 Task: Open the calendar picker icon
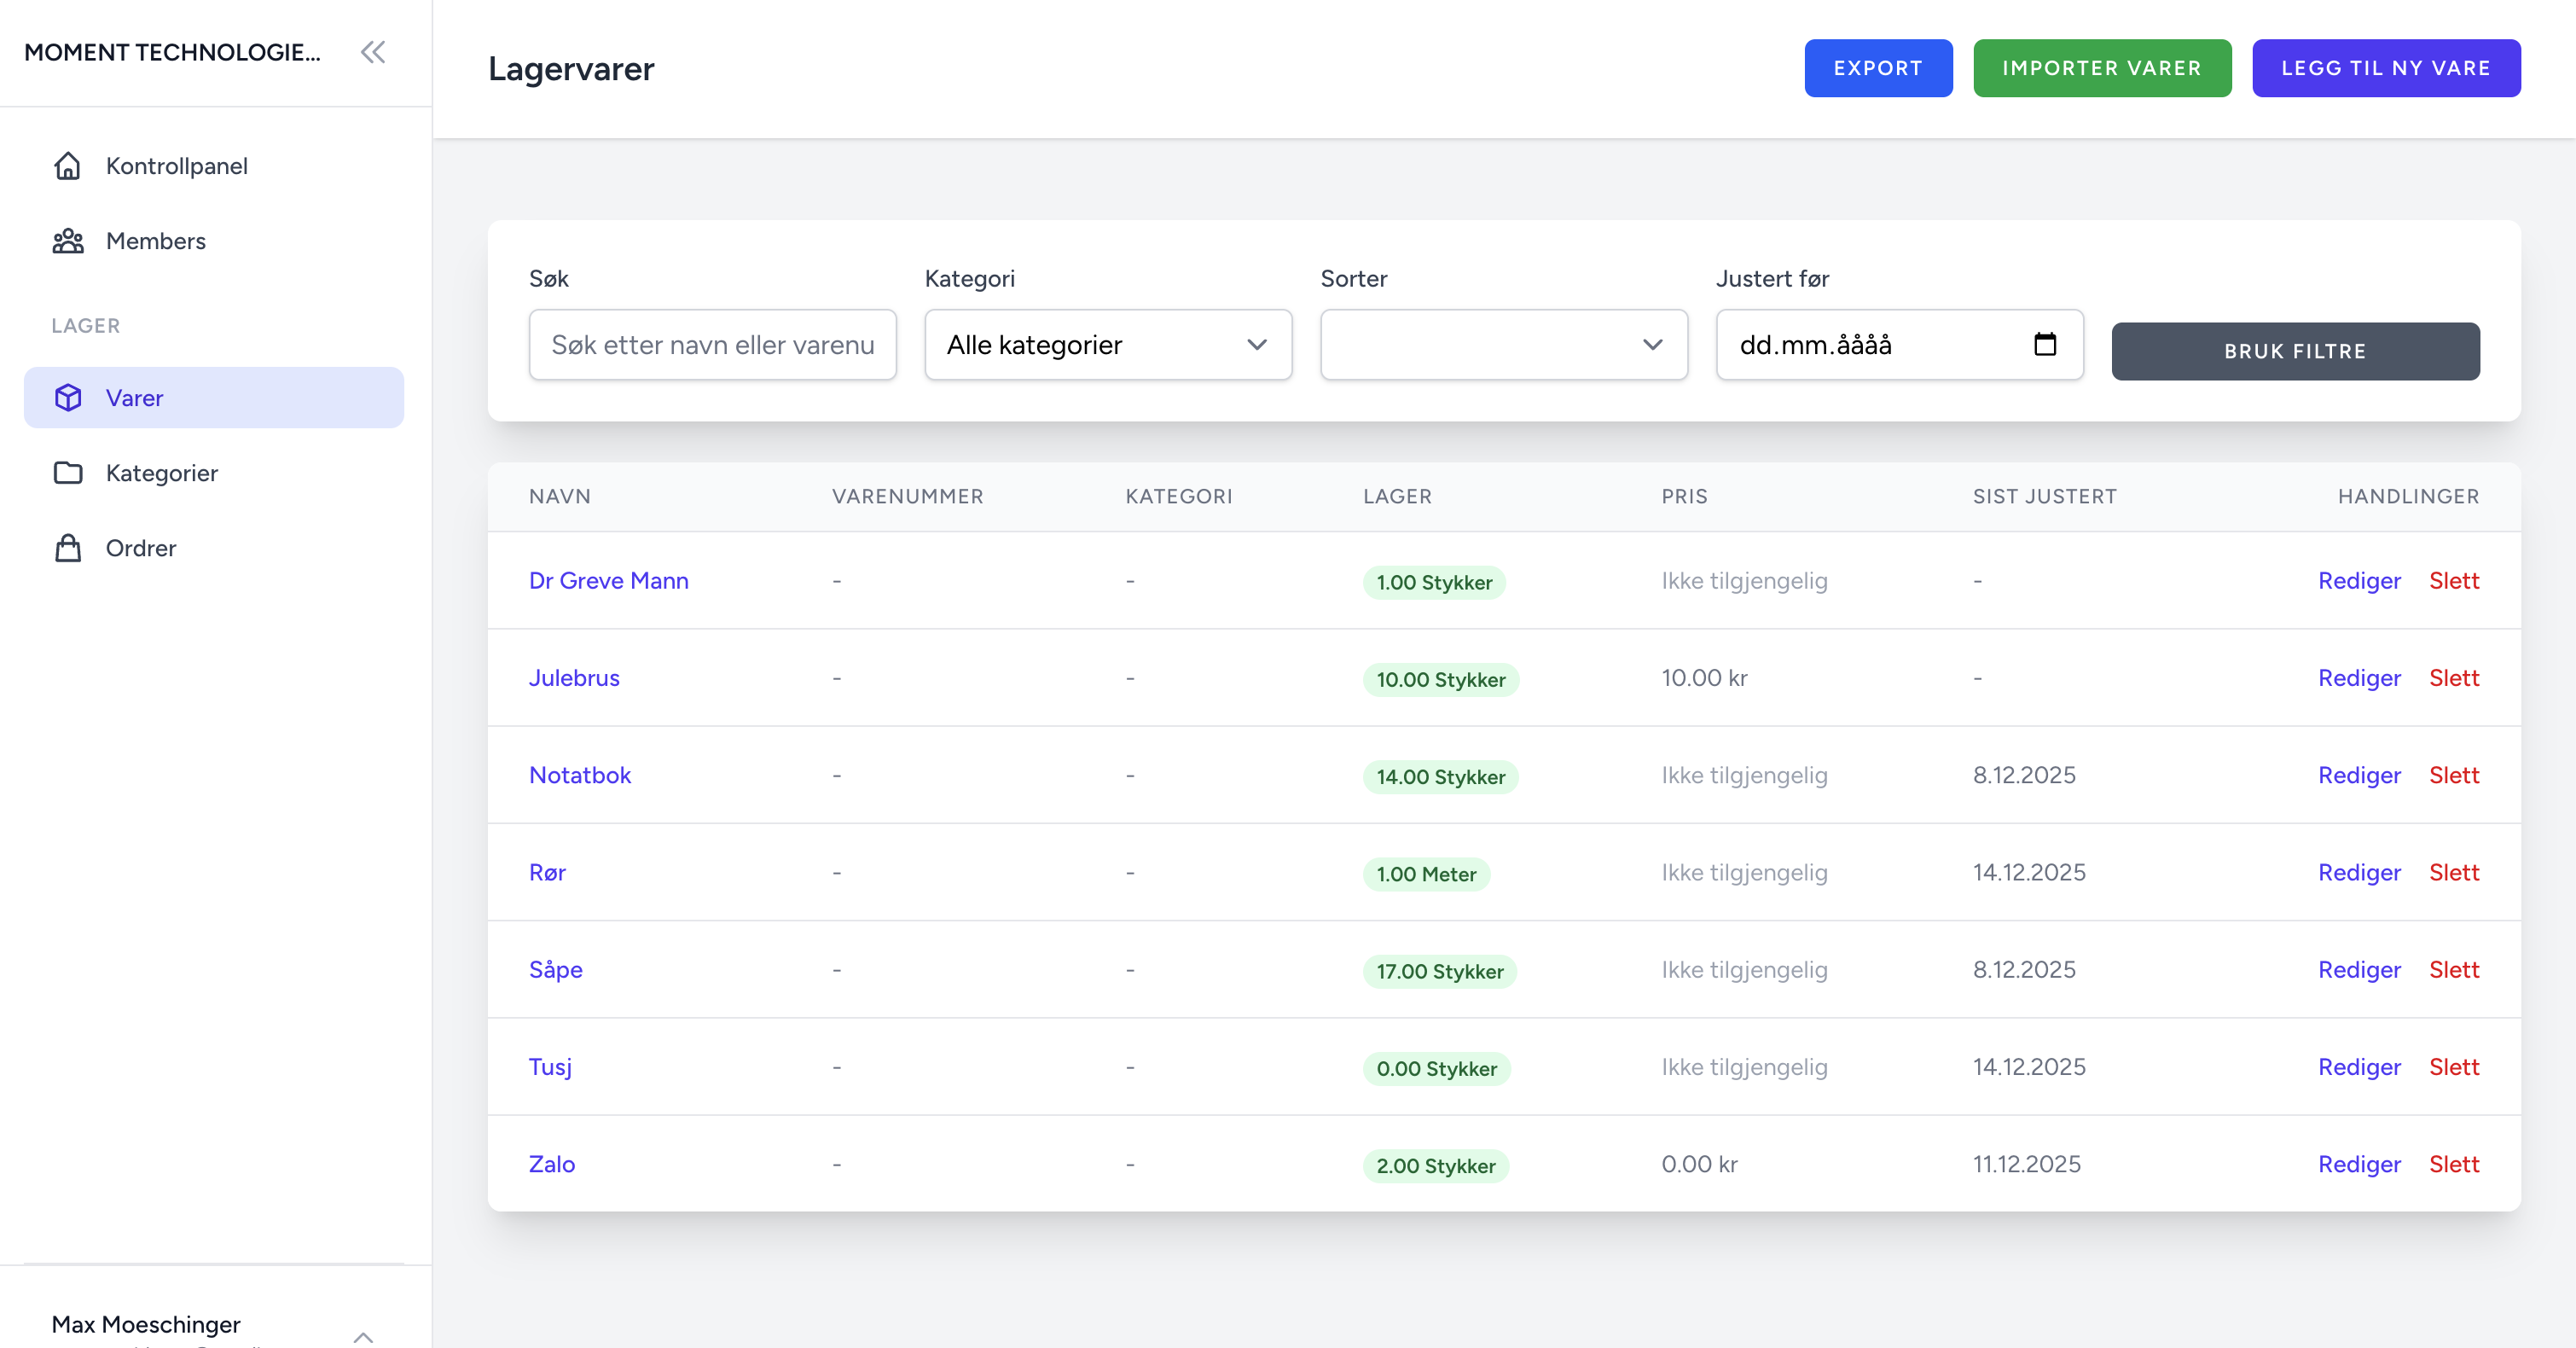(x=2045, y=344)
